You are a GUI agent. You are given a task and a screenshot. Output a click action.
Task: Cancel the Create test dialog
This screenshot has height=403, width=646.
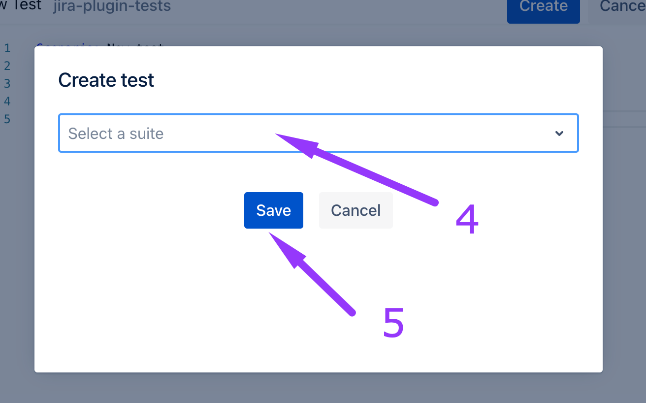(x=355, y=210)
